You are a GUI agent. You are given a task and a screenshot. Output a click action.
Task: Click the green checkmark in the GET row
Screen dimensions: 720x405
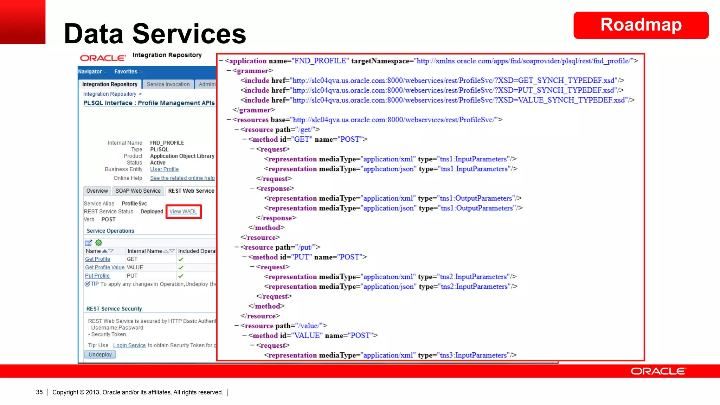pyautogui.click(x=181, y=259)
